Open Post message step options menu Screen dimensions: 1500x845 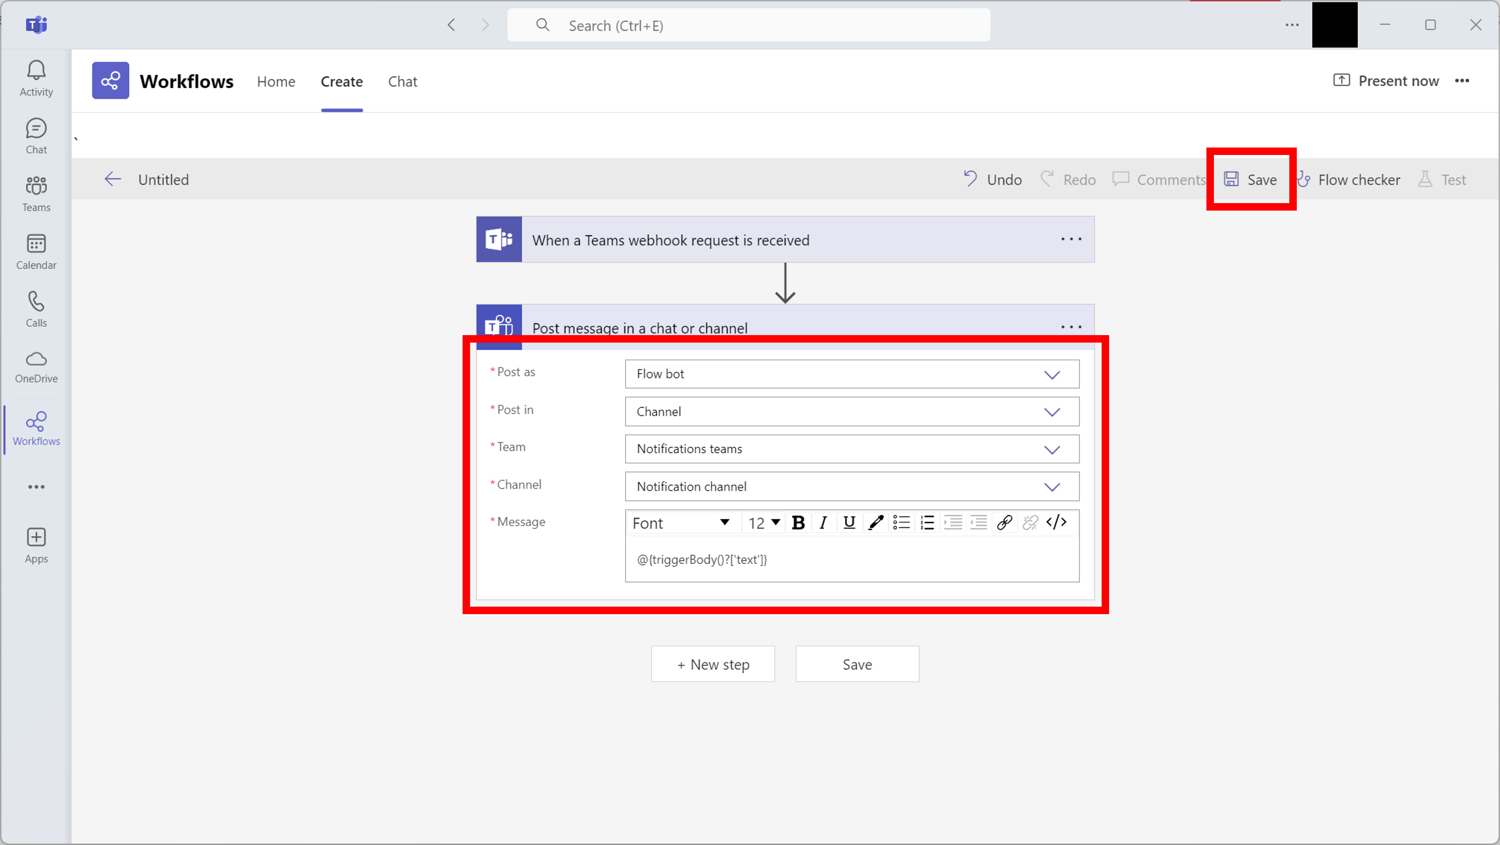click(x=1071, y=327)
